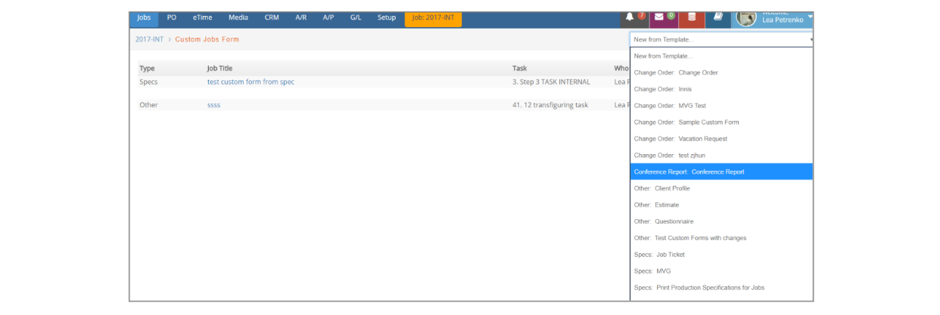The height and width of the screenshot is (315, 940).
Task: Click the 'Specs' type cell
Action: [x=148, y=82]
